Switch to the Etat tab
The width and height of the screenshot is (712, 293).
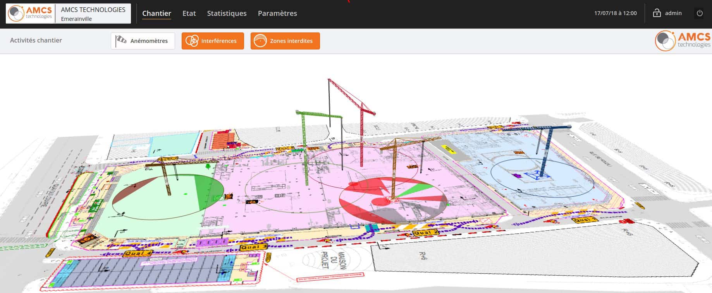[189, 13]
